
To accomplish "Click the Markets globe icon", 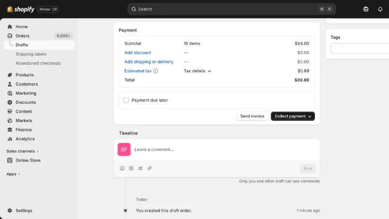I will 10,120.
